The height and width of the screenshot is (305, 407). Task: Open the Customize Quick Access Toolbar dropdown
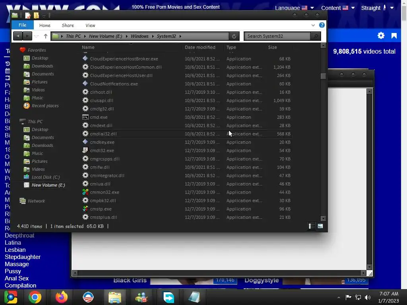[x=44, y=16]
